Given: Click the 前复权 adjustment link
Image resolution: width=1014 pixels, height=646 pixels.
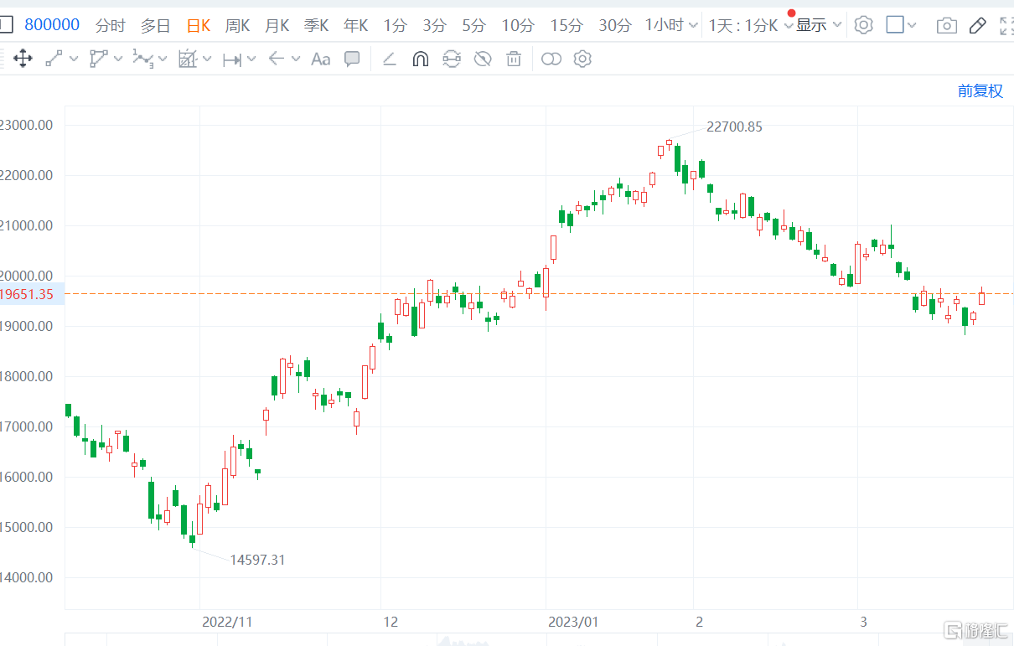Looking at the screenshot, I should pyautogui.click(x=980, y=90).
